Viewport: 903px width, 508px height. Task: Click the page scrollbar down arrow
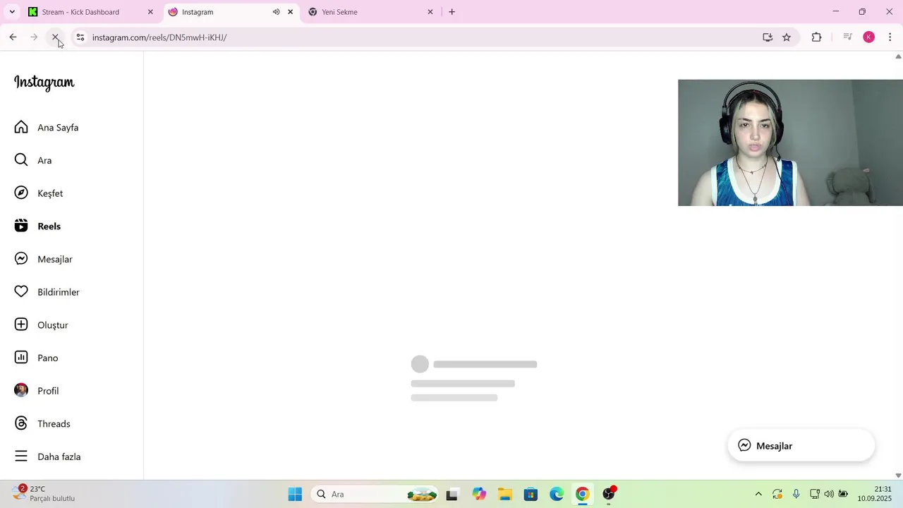(x=898, y=476)
